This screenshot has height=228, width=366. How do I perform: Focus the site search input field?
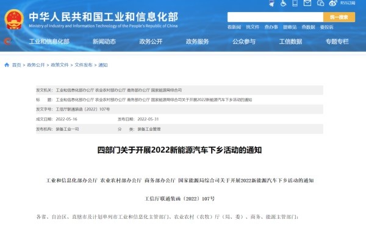pyautogui.click(x=275, y=17)
